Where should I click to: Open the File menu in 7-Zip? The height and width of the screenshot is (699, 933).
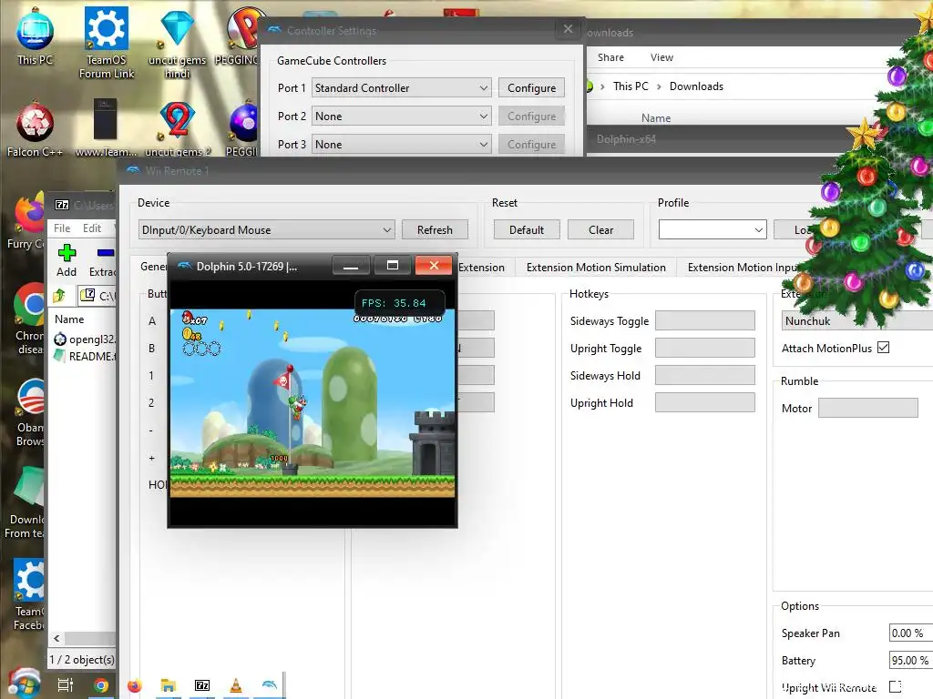(x=62, y=228)
